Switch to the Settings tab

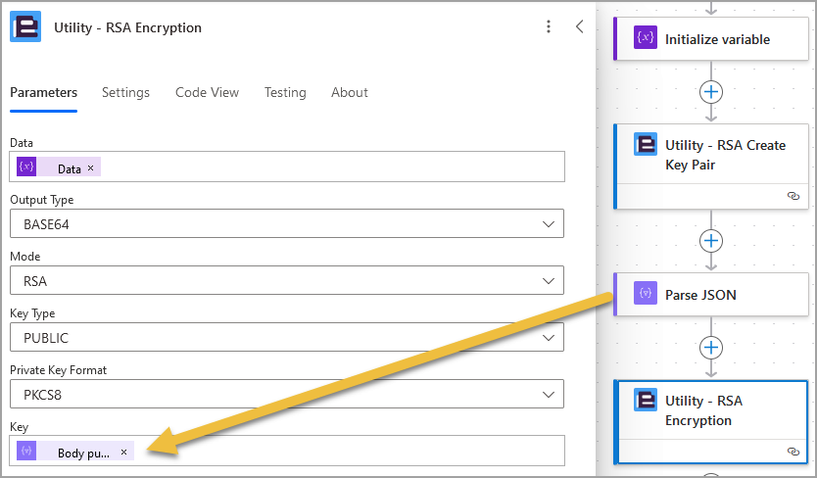[125, 92]
